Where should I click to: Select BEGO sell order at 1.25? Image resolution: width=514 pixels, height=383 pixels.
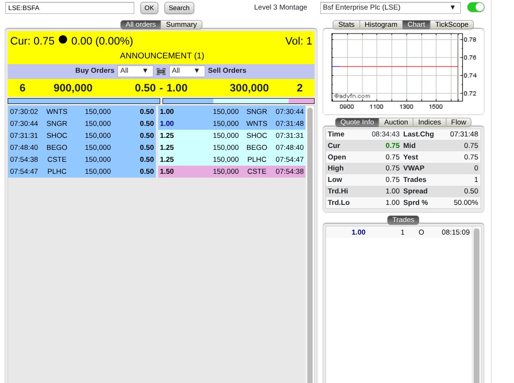point(232,147)
